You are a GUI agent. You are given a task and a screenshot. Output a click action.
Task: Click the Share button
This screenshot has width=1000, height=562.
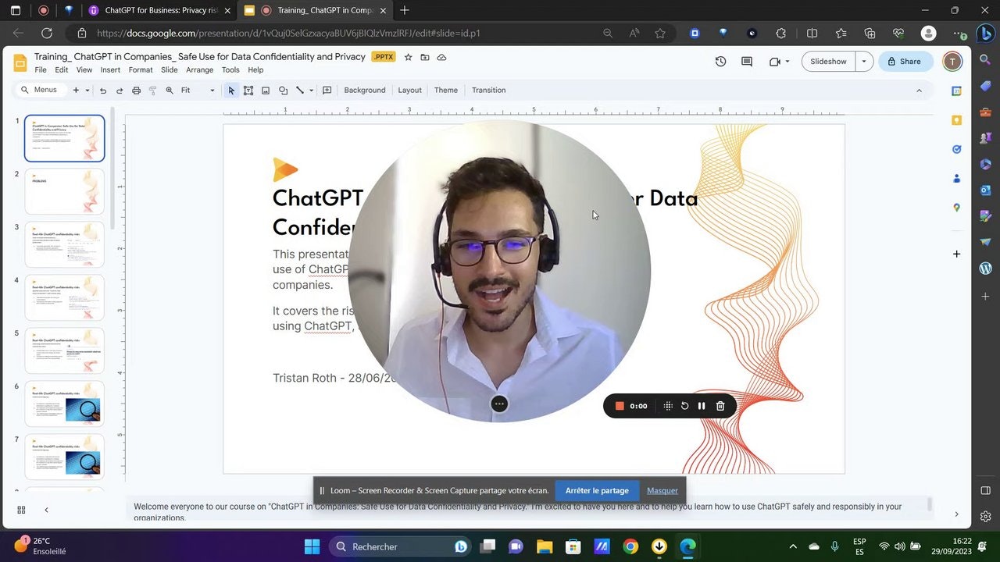tap(905, 61)
